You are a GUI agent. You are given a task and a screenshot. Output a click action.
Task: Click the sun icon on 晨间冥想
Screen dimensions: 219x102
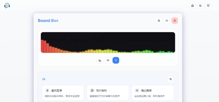coord(47,91)
